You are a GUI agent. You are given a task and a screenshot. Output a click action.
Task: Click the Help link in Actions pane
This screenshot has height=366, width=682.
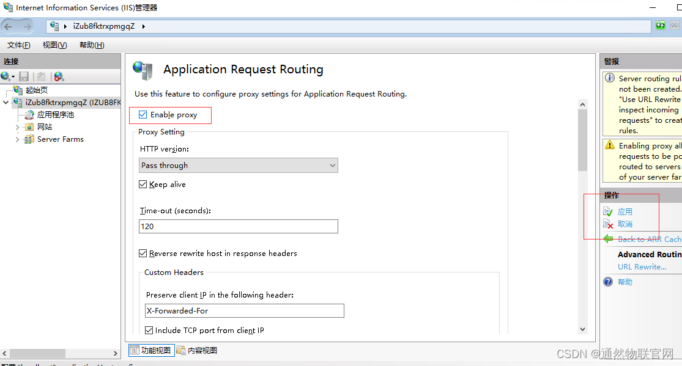(x=625, y=282)
